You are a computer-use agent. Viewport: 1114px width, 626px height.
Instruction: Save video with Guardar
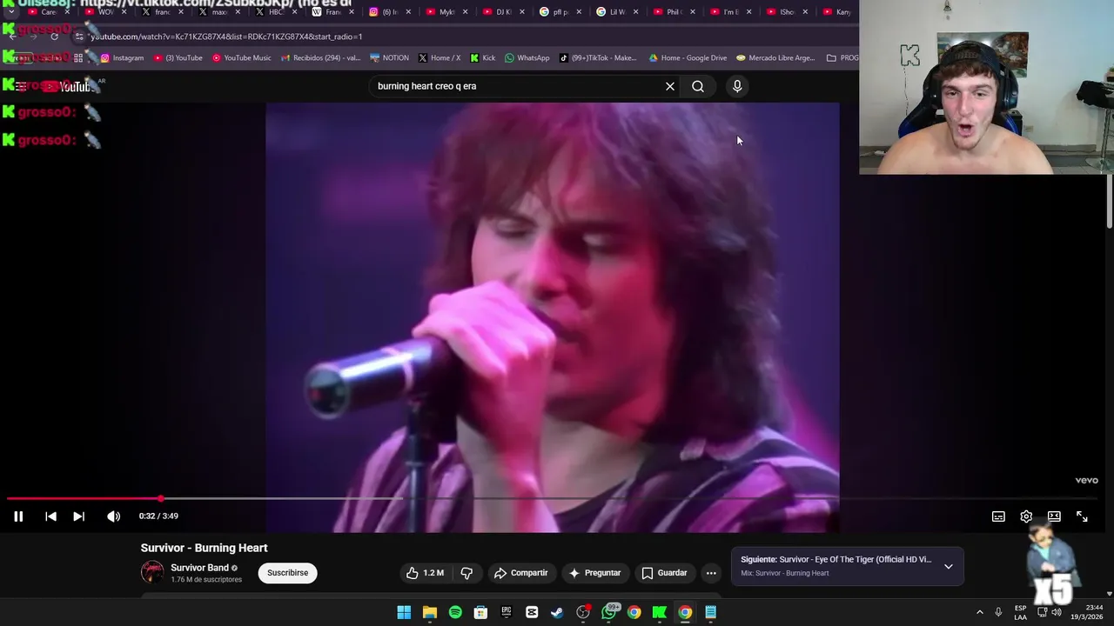(664, 573)
